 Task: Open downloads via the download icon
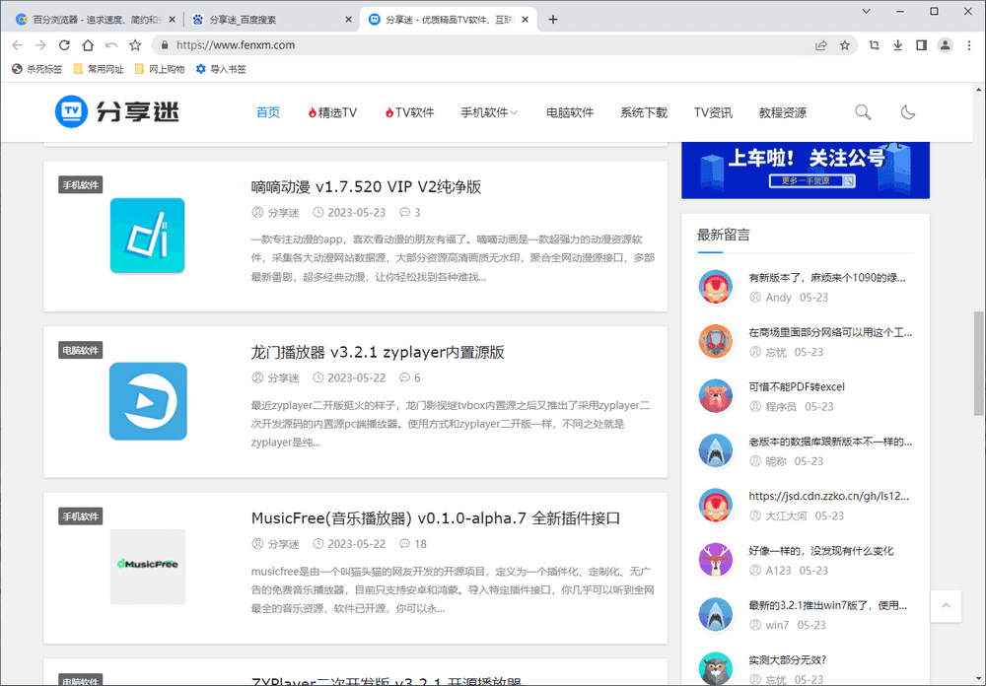coord(898,44)
